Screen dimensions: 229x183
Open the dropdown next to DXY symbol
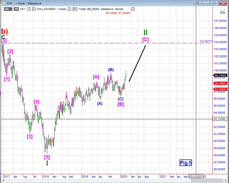(x=29, y=9)
